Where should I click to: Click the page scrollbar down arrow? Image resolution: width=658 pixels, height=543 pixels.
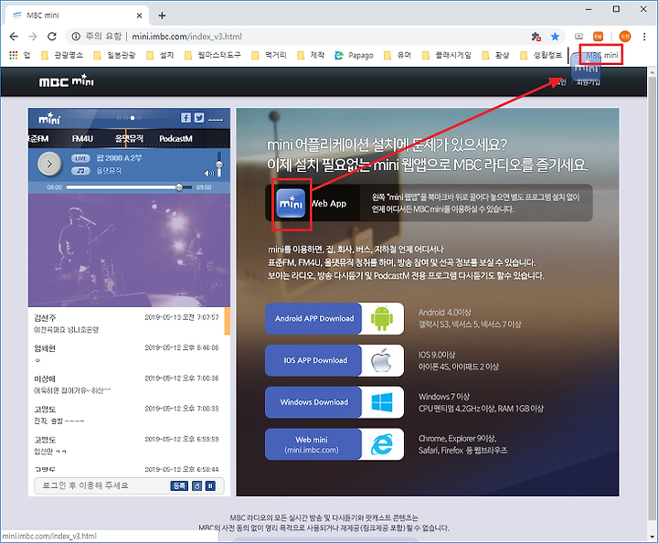(653, 536)
